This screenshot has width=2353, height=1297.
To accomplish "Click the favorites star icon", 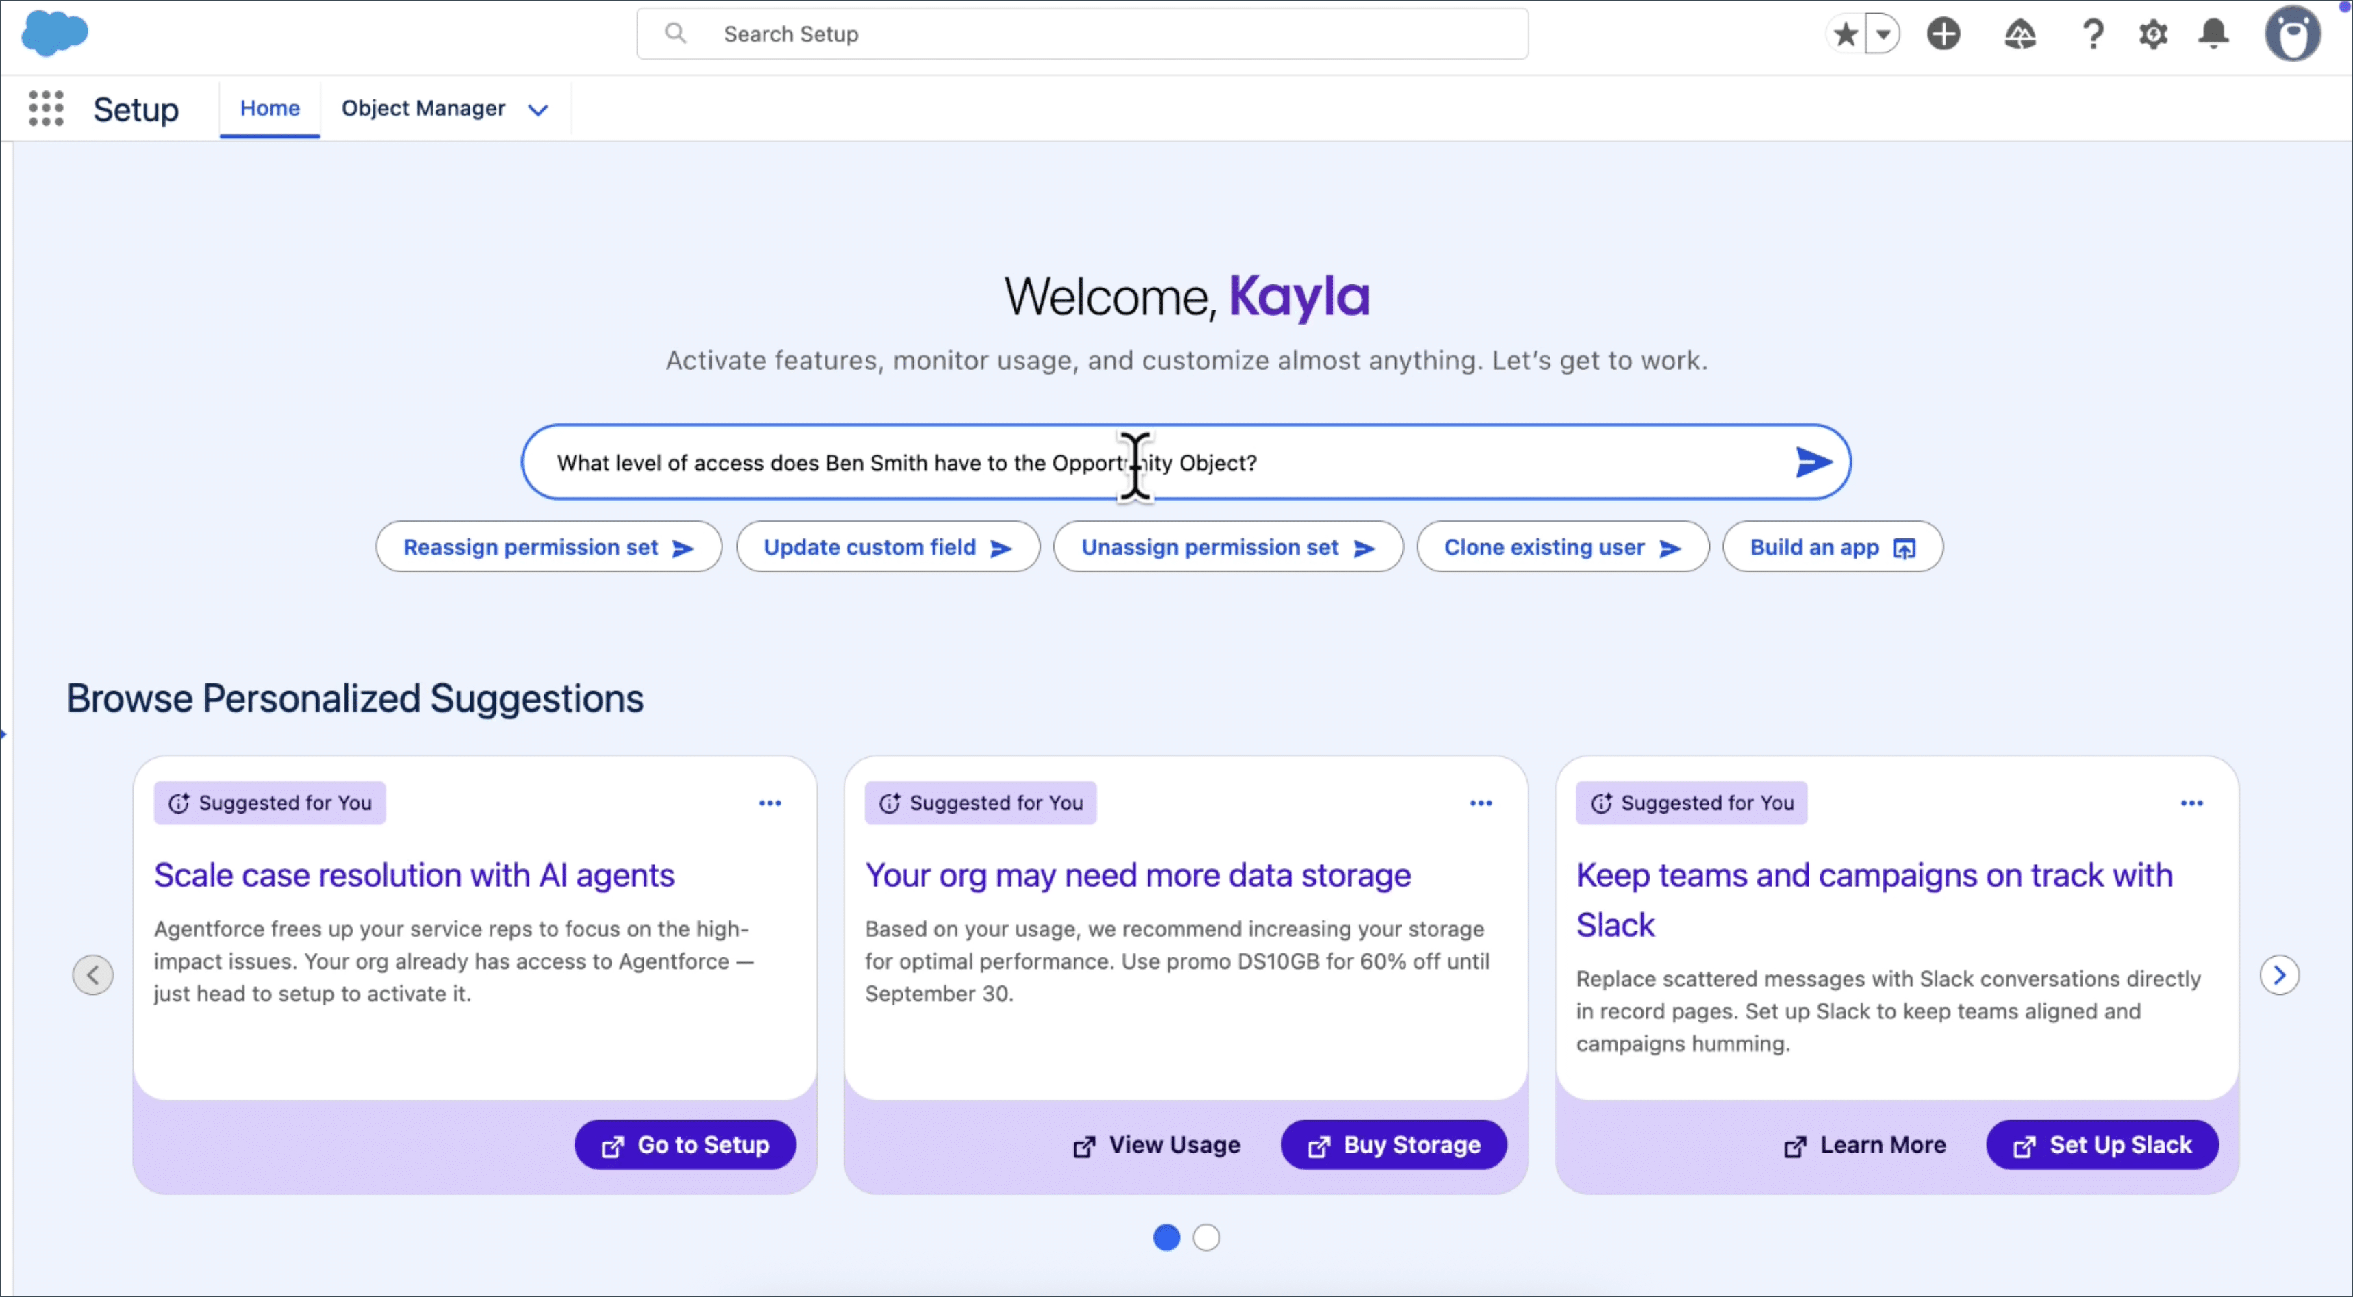I will [x=1845, y=35].
